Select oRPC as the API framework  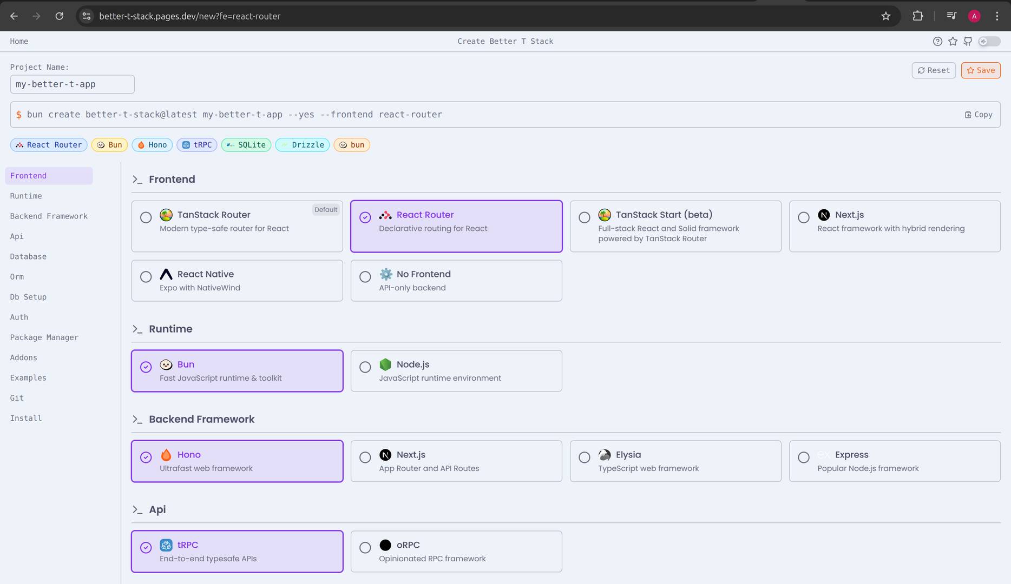[x=456, y=551]
